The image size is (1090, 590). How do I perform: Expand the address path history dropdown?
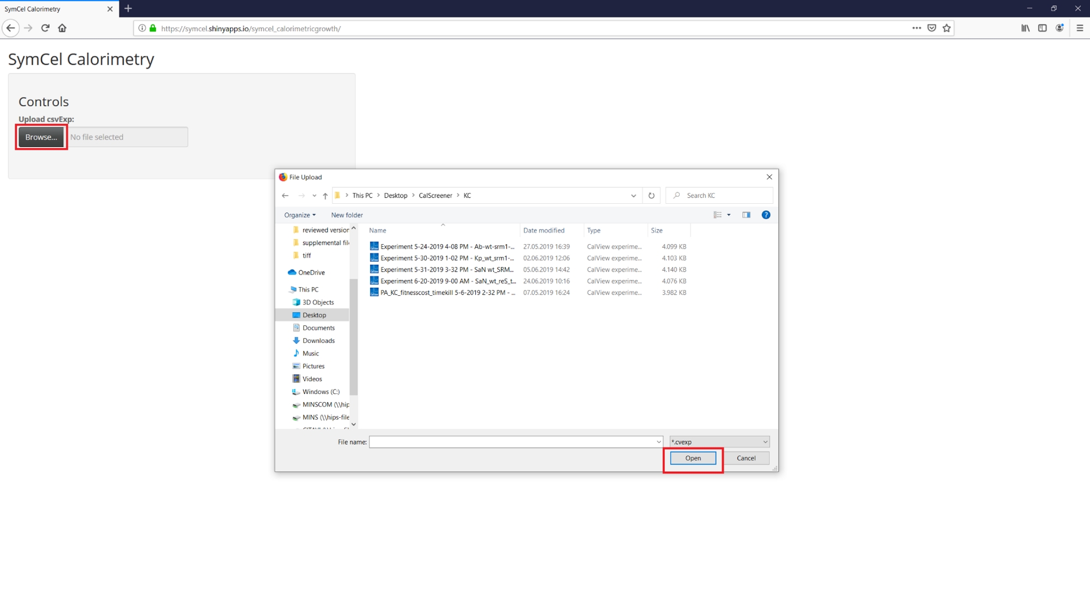click(x=633, y=196)
